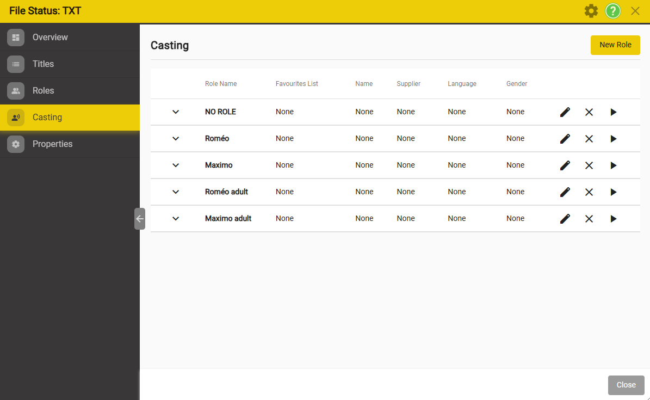The image size is (650, 400).
Task: Sort by the Role Name column header
Action: click(x=221, y=84)
